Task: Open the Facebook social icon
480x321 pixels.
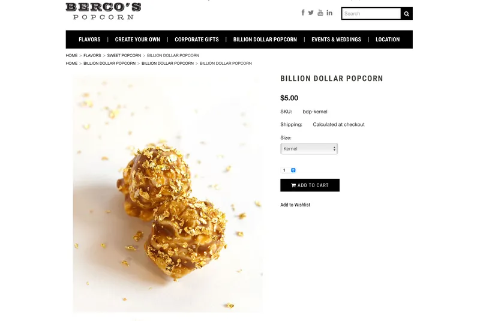Action: click(303, 13)
